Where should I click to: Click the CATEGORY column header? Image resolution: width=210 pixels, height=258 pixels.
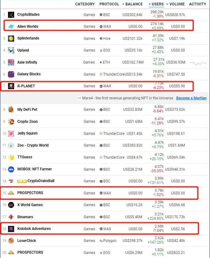click(x=85, y=4)
